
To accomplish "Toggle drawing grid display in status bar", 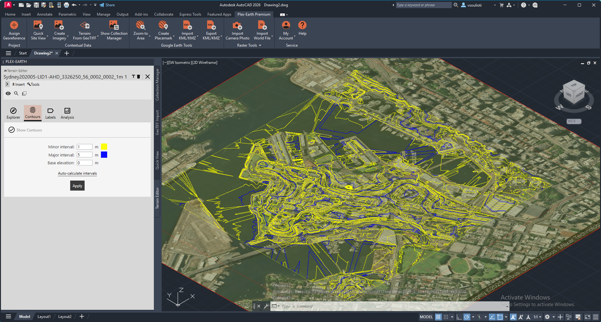I will tap(438, 317).
